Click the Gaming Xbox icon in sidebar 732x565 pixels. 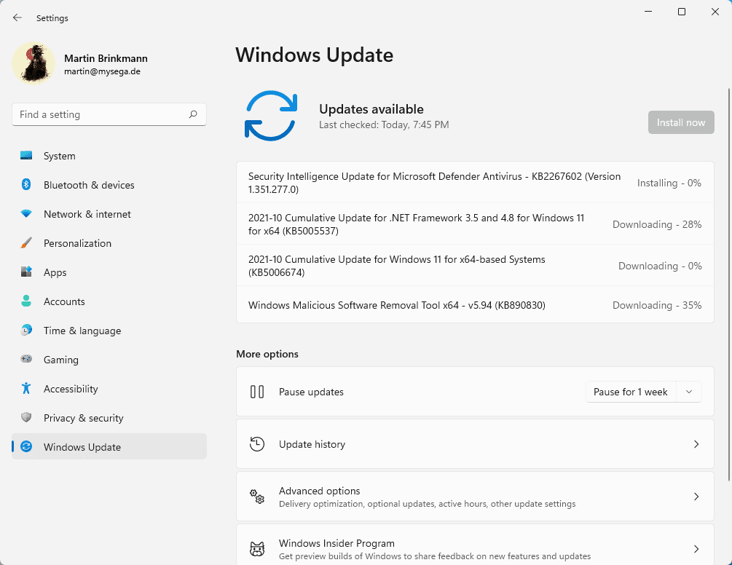(27, 359)
